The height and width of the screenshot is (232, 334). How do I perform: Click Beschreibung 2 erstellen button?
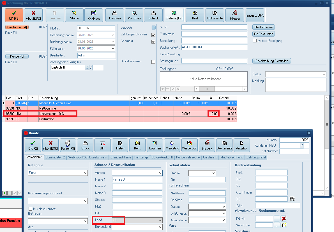[x=272, y=61]
